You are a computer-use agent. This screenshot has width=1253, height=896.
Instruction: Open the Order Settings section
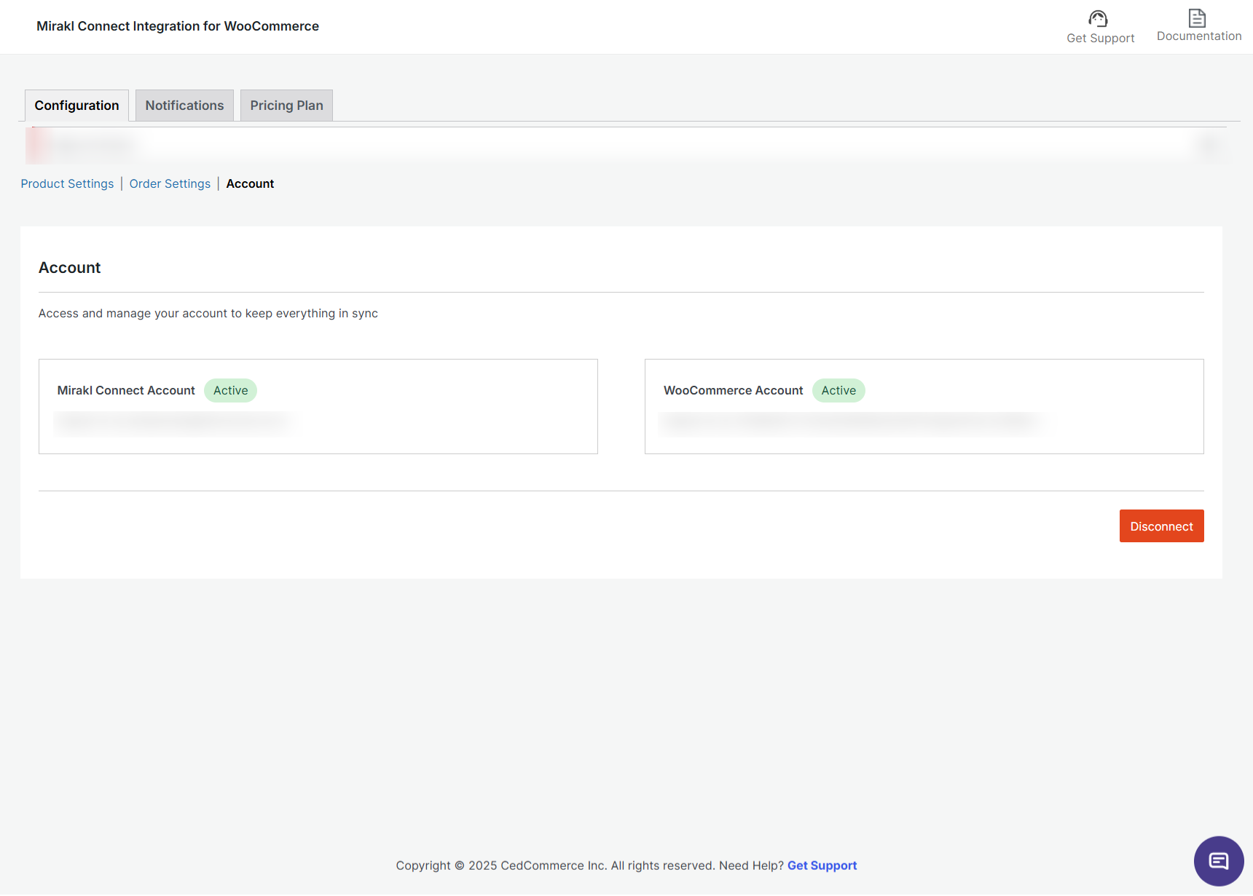pos(170,183)
